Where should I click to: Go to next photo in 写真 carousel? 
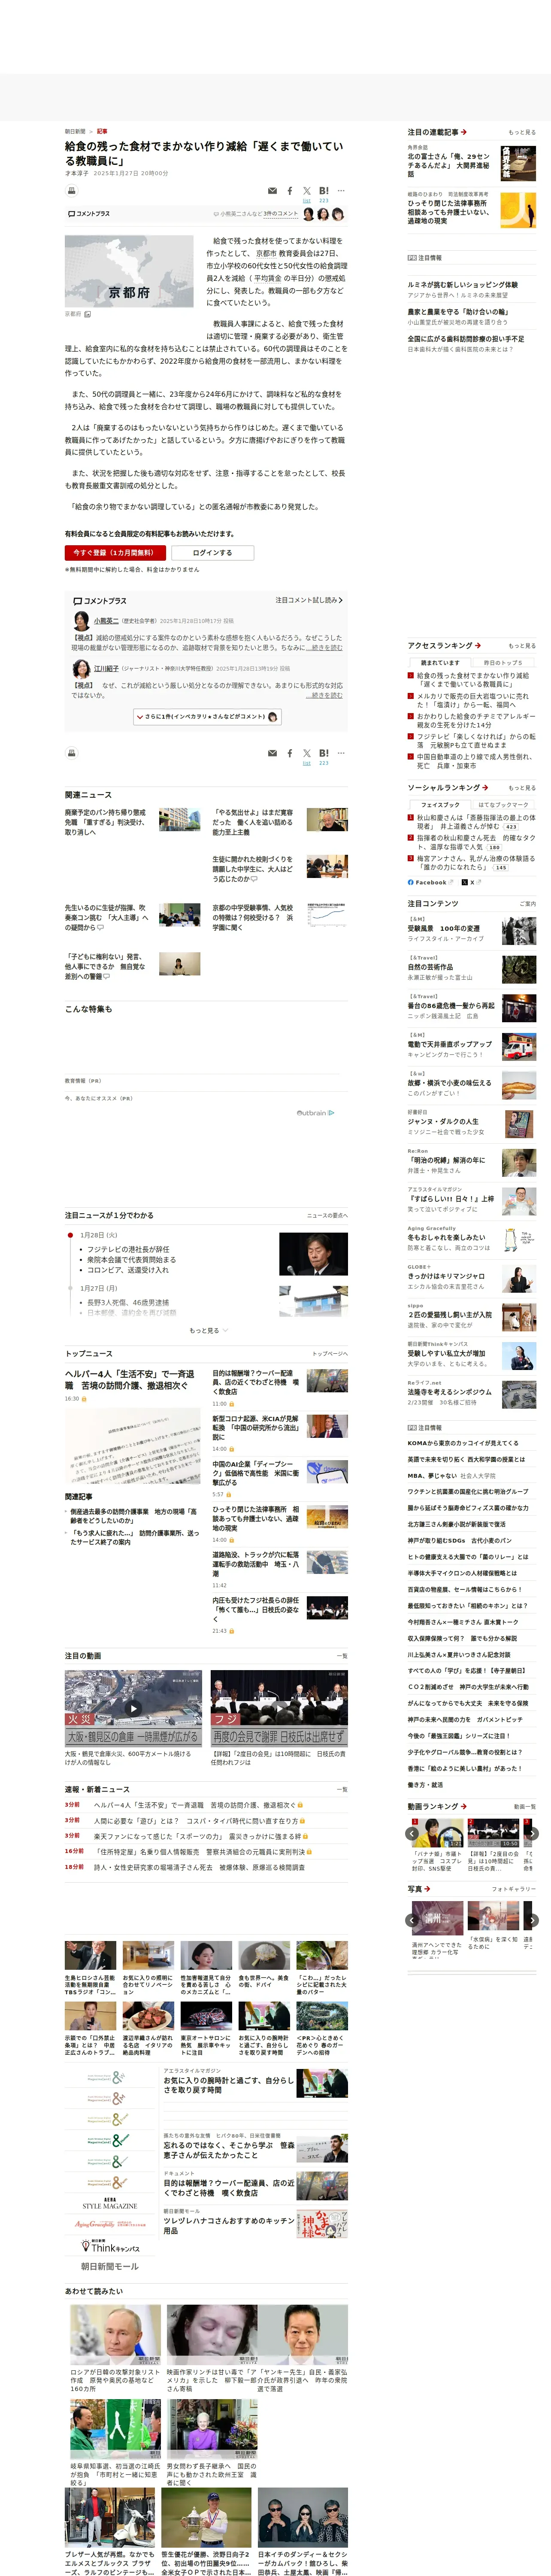click(x=533, y=1920)
